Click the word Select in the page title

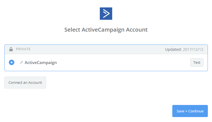pos(72,30)
